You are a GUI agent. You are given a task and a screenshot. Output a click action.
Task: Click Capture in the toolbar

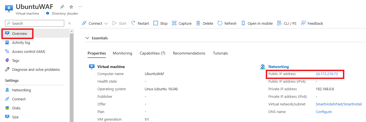tap(182, 23)
